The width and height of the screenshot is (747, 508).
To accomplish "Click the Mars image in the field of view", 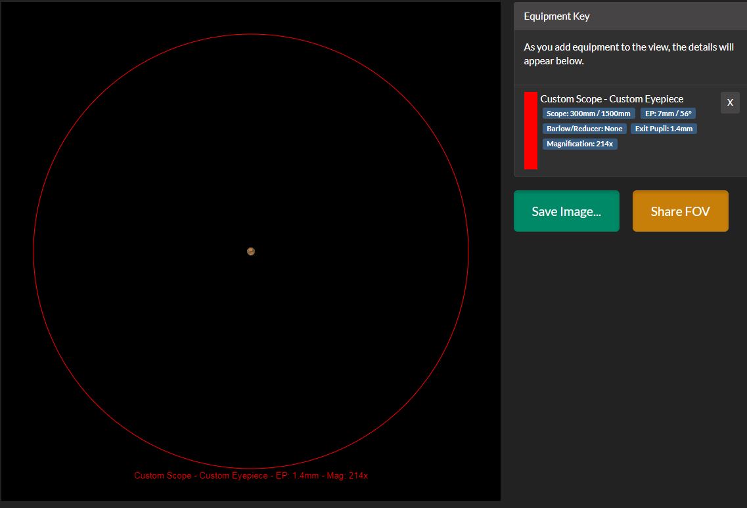I will (x=251, y=251).
